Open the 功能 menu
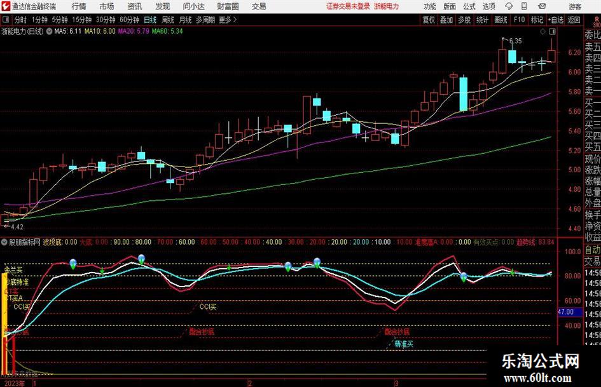This screenshot has width=601, height=387. 430,6
